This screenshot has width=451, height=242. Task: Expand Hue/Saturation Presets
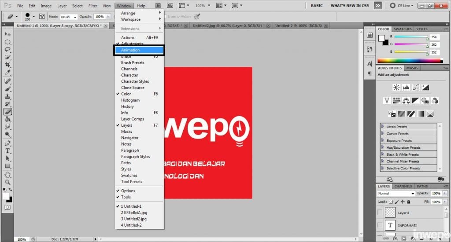pyautogui.click(x=383, y=147)
